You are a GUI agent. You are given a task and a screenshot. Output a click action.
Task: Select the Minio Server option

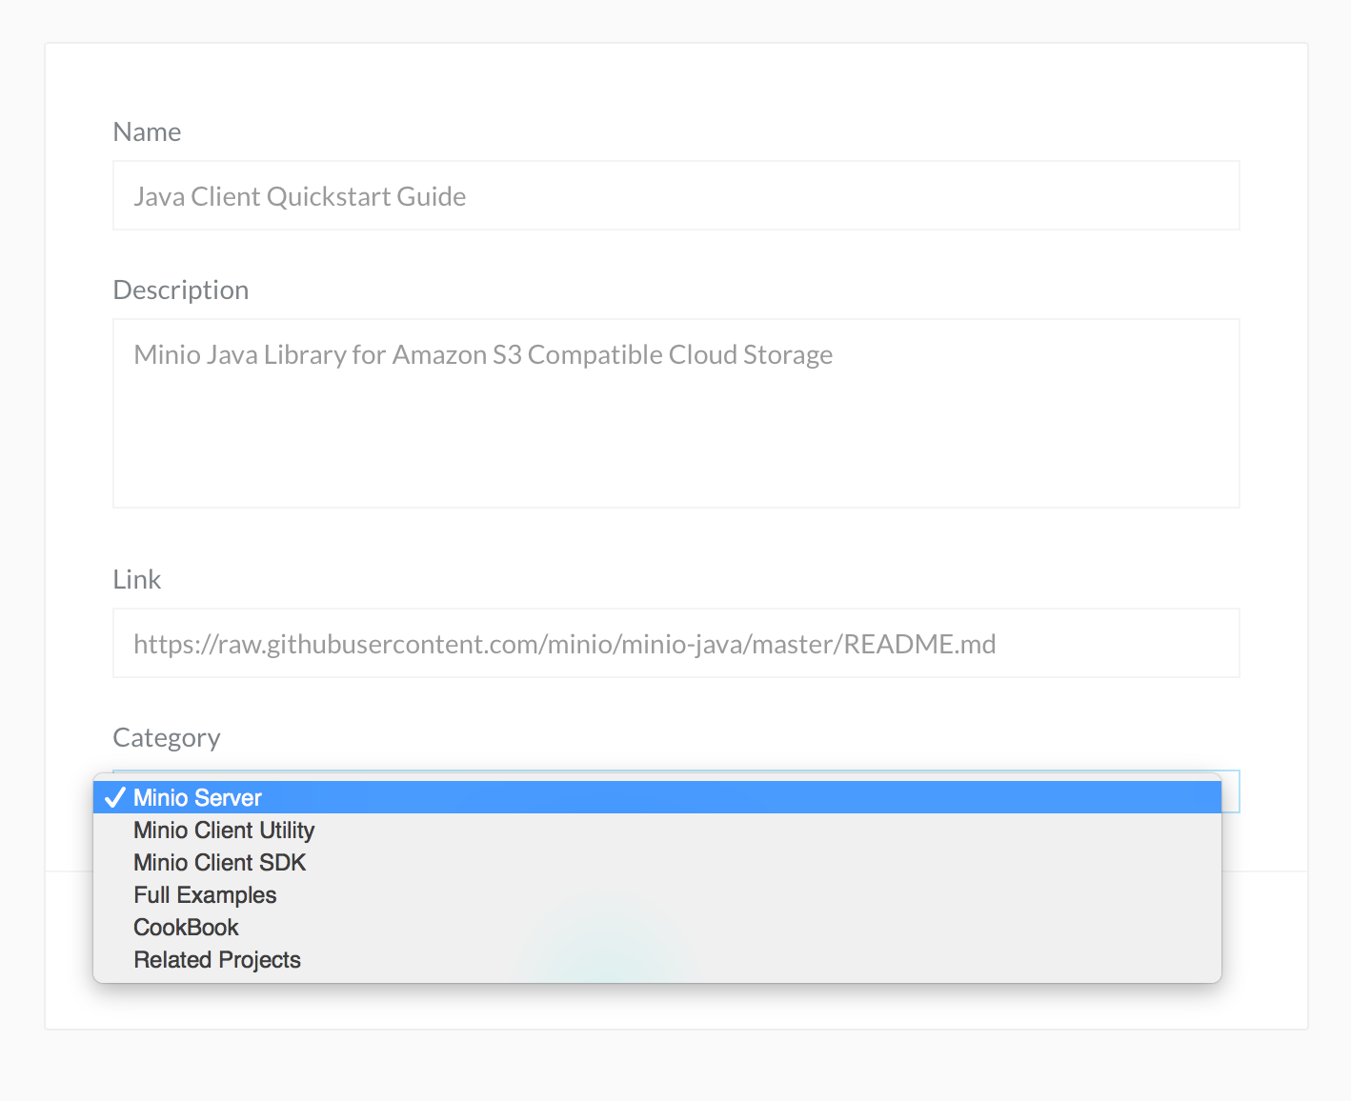click(x=197, y=798)
